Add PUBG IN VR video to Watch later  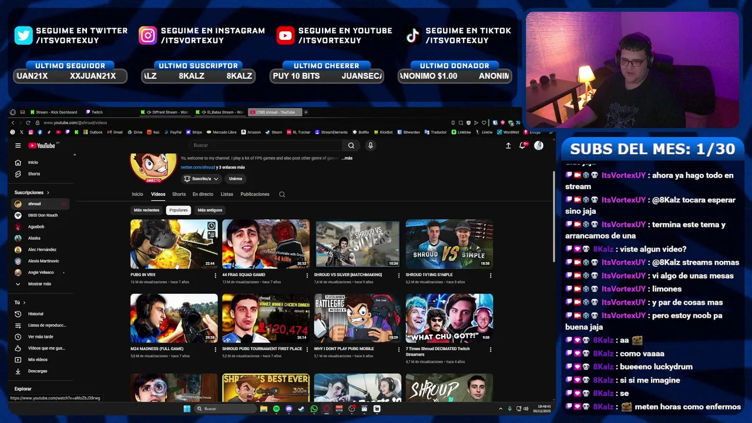coord(211,226)
